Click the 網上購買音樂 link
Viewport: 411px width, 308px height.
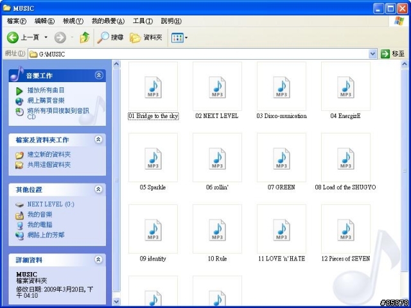pyautogui.click(x=46, y=101)
